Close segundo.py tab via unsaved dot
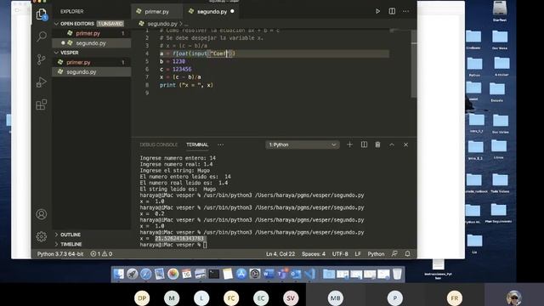Screen dimensions: 544x306 (232, 11)
